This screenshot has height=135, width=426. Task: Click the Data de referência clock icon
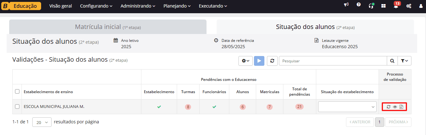click(216, 40)
